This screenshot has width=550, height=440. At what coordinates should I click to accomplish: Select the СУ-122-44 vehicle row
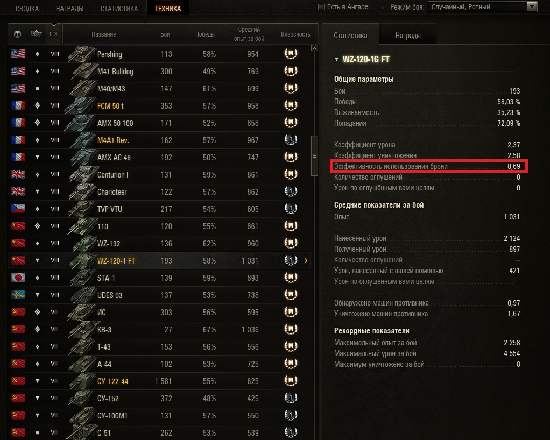point(159,381)
